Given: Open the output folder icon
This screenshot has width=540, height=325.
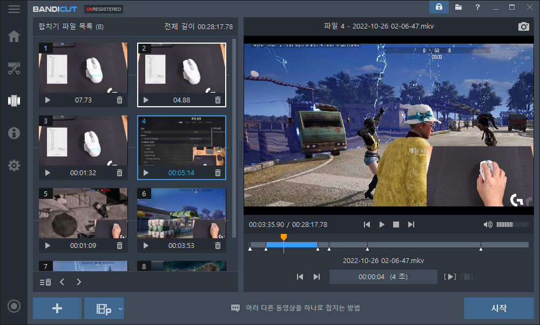Looking at the screenshot, I should click(x=458, y=7).
